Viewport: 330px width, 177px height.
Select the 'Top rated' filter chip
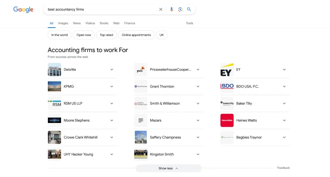point(106,35)
